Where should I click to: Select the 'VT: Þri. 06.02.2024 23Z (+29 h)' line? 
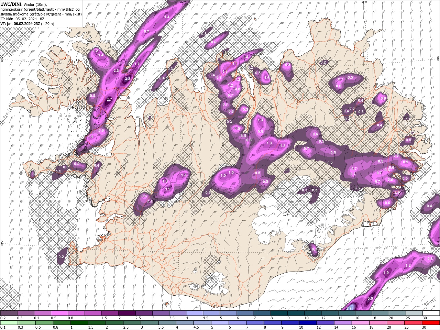point(27,24)
